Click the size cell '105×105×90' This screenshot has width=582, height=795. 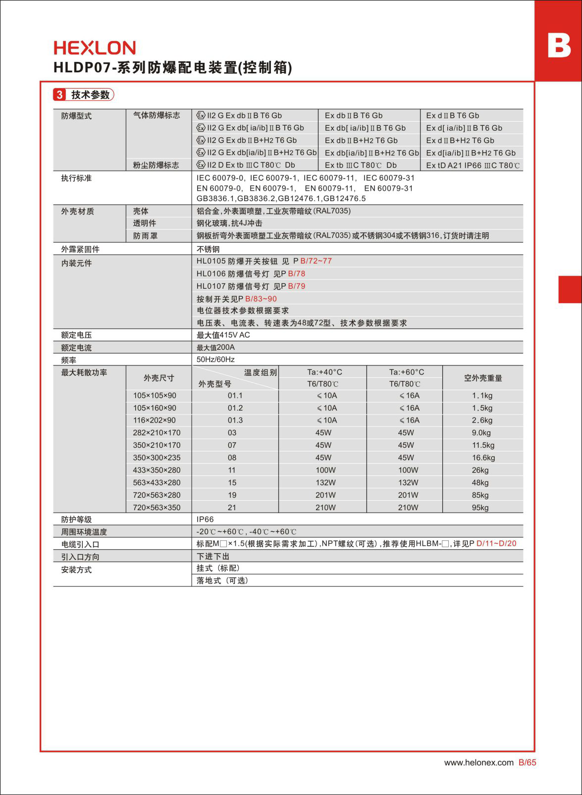(x=155, y=396)
